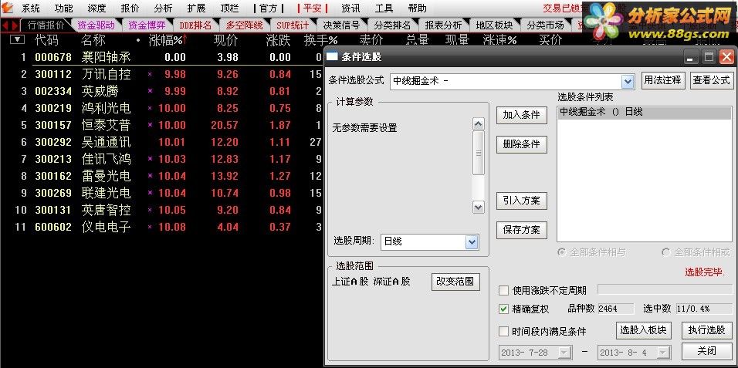The height and width of the screenshot is (368, 738).
Task: Open the 报价 menu
Action: tap(130, 8)
